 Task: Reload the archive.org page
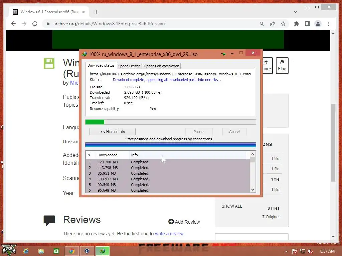[x=35, y=24]
